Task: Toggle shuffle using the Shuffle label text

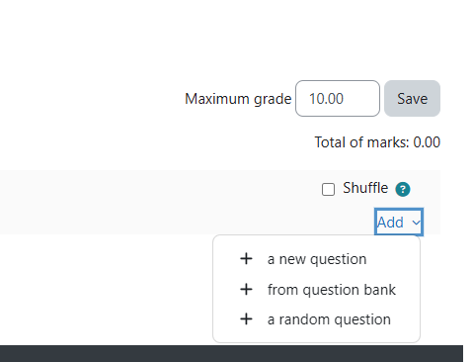Action: coord(365,188)
